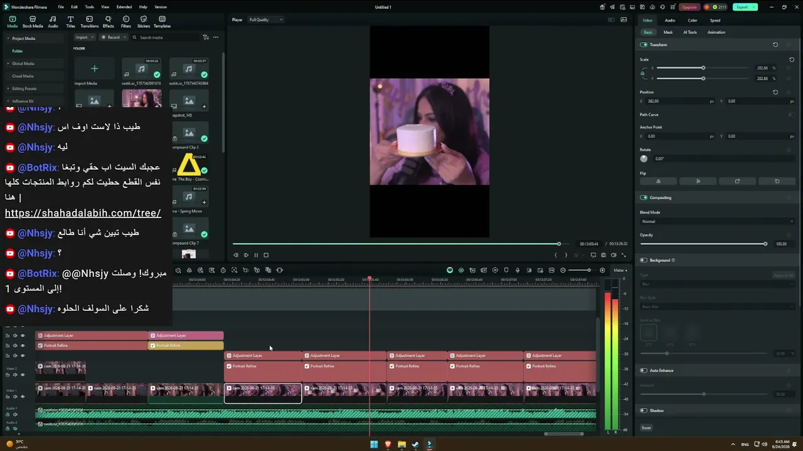Play the preview from the player controls
This screenshot has width=803, height=451.
click(246, 255)
